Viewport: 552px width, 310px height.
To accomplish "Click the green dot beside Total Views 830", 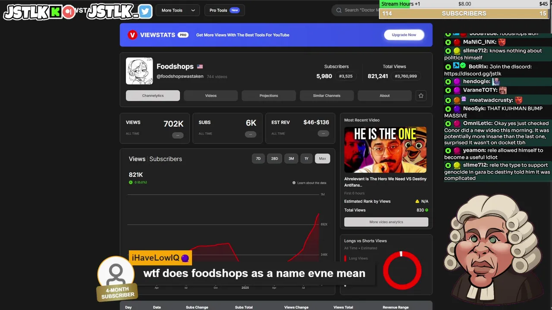I will tap(427, 210).
